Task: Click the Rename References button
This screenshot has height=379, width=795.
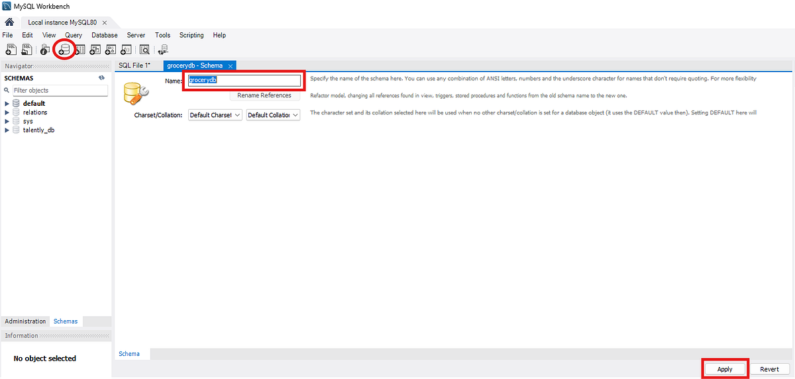Action: tap(264, 95)
